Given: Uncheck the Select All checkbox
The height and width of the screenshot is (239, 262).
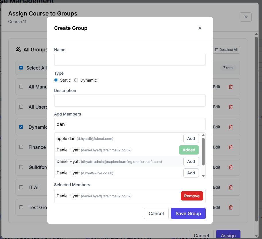Looking at the screenshot, I should click(21, 68).
